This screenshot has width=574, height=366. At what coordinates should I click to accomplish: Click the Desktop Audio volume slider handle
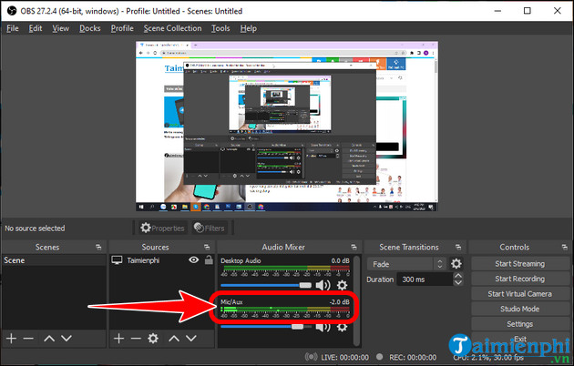pos(305,285)
